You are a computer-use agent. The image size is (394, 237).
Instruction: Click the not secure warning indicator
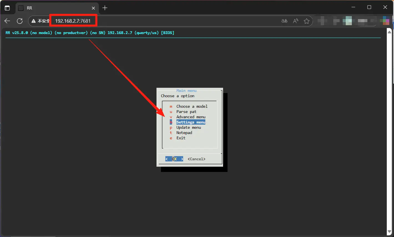[41, 21]
